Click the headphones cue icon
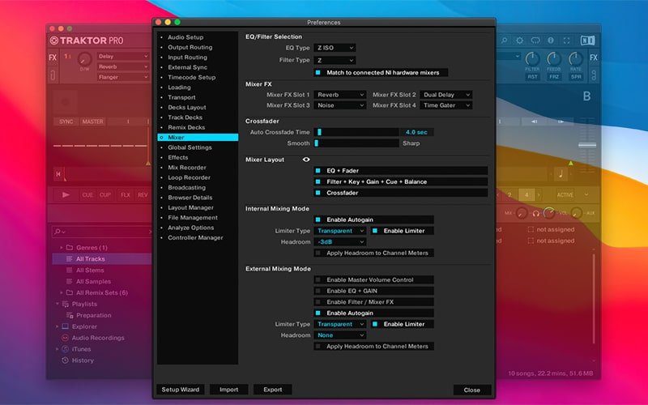This screenshot has width=648, height=405. click(535, 213)
